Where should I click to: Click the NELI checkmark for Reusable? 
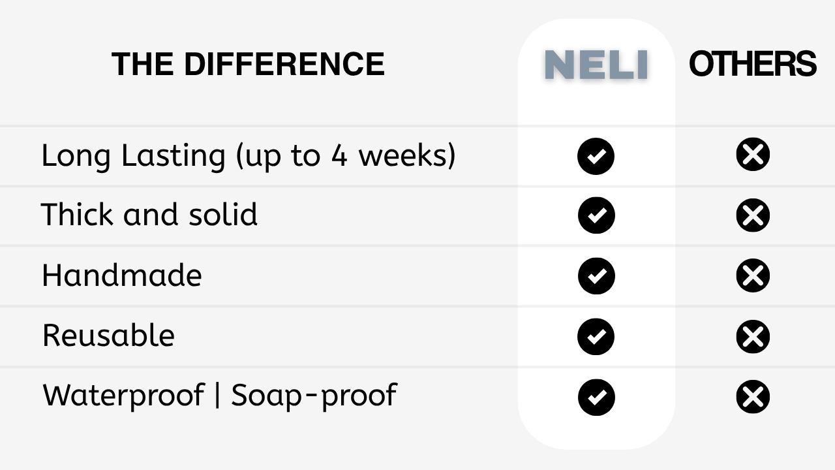point(596,336)
